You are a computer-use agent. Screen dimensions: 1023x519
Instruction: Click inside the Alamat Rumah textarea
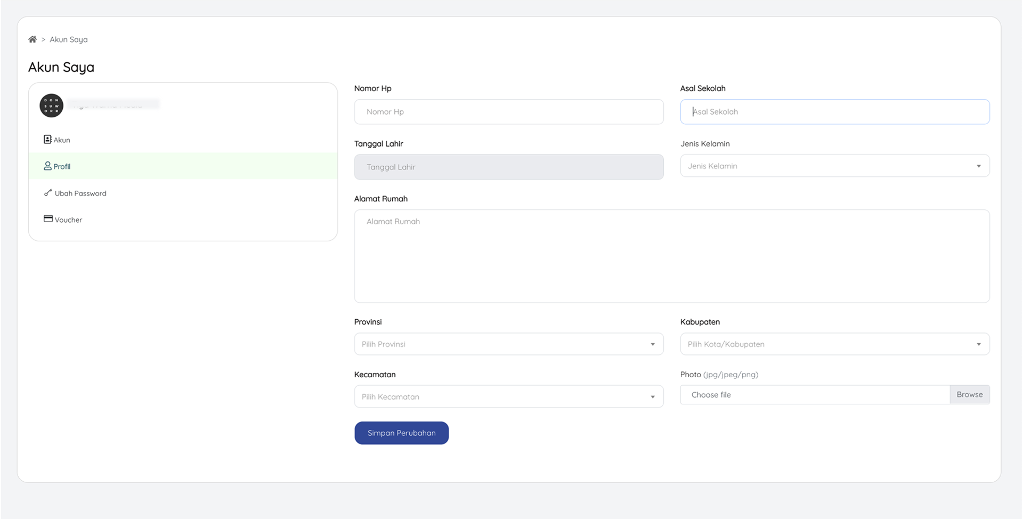[671, 256]
